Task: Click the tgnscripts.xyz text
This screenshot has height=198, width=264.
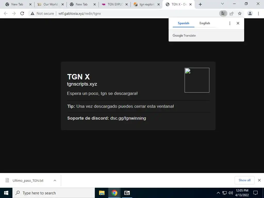Action: pos(82,84)
